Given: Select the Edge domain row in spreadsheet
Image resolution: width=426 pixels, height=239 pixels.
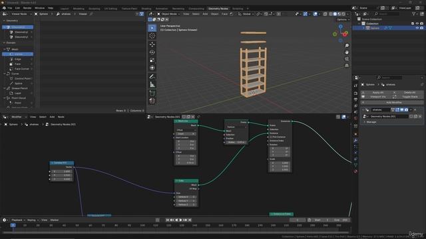Looking at the screenshot, I should (x=18, y=59).
